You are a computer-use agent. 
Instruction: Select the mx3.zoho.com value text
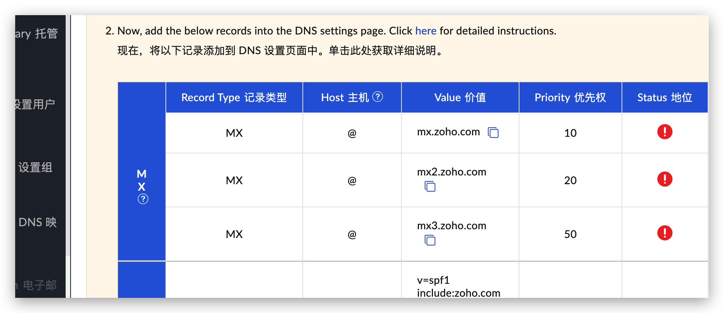coord(452,226)
